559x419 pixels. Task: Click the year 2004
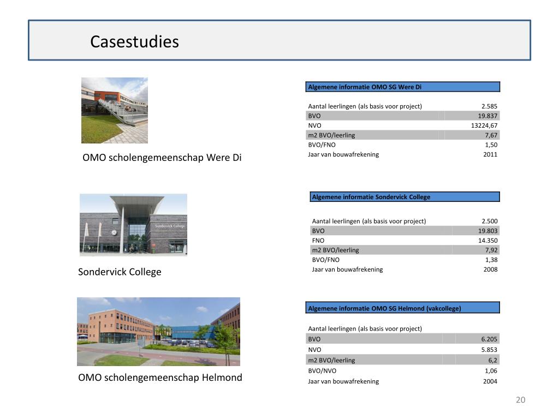490,381
